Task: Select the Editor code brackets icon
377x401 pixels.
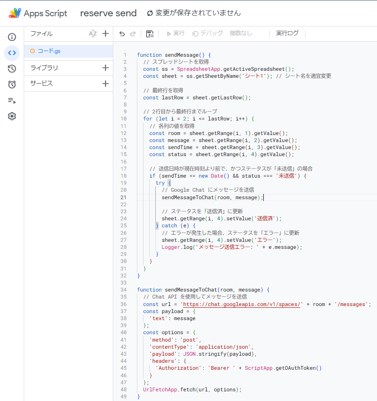Action: click(12, 53)
